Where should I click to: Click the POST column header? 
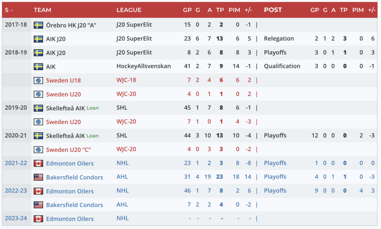click(x=273, y=10)
